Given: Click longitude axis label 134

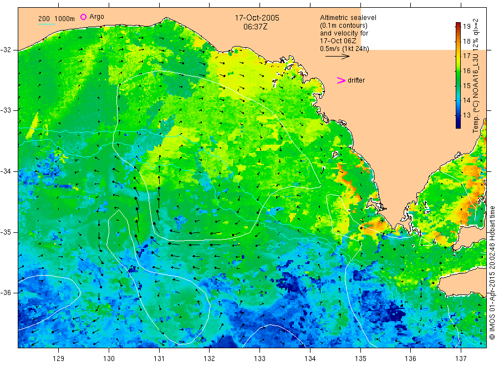Looking at the screenshot, I should [310, 359].
